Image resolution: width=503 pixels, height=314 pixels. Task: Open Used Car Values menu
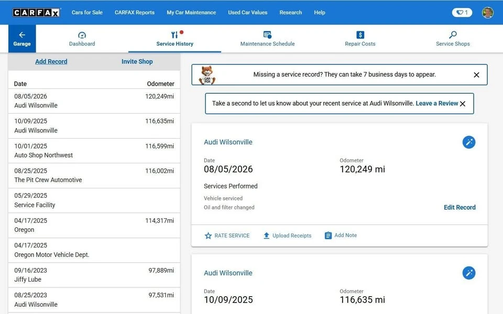tap(248, 13)
